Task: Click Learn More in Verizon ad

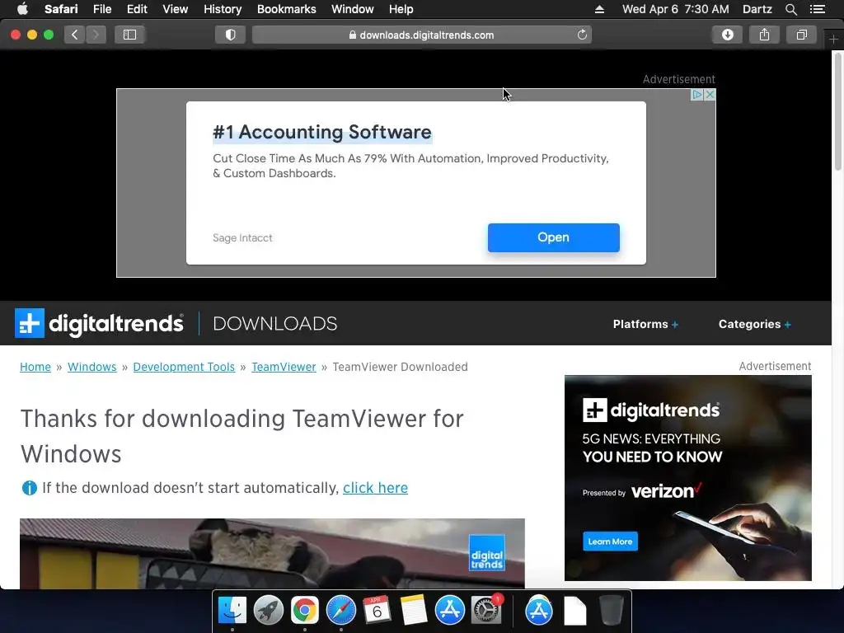Action: (610, 542)
